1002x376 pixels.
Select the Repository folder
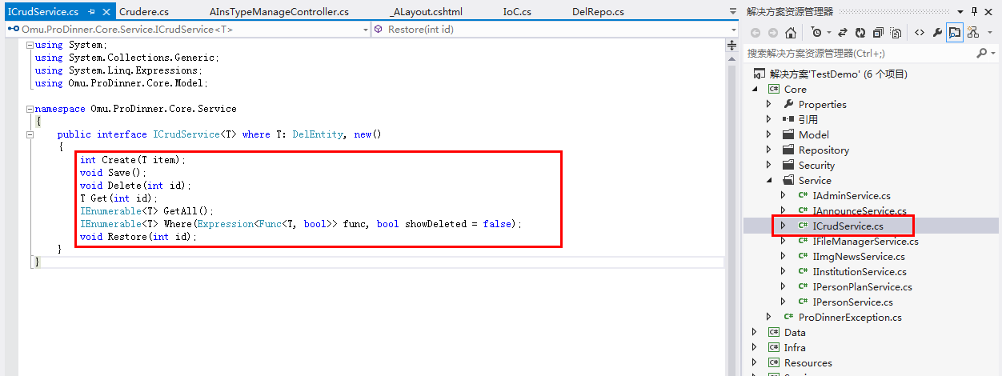816,150
